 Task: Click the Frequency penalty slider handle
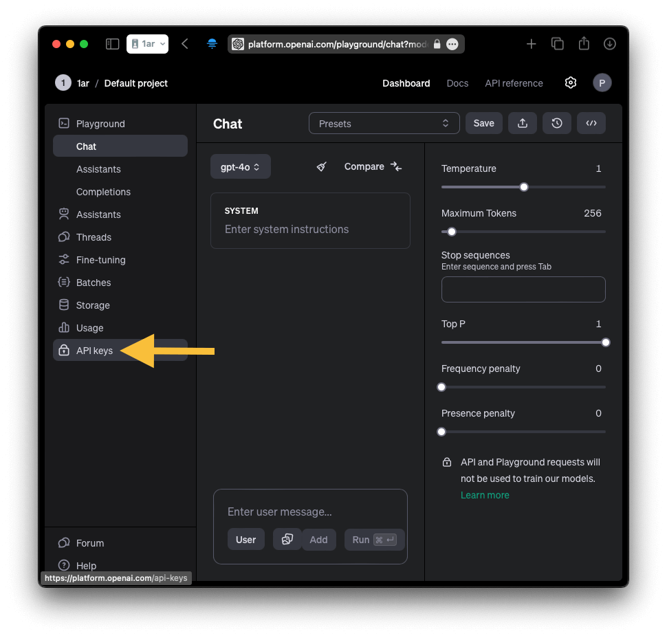pos(441,387)
